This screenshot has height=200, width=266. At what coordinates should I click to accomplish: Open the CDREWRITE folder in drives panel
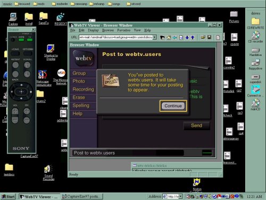coord(255,23)
